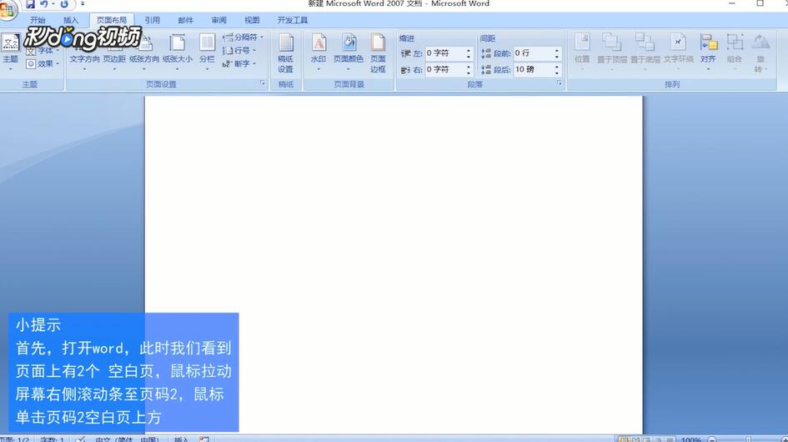The width and height of the screenshot is (788, 442).
Task: Click the right indent 右 value field
Action: [444, 69]
